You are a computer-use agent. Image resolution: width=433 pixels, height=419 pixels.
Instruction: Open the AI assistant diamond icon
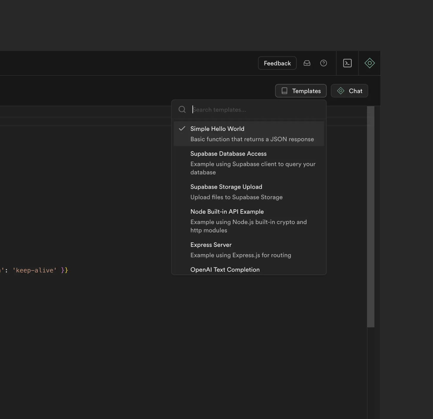coord(369,63)
